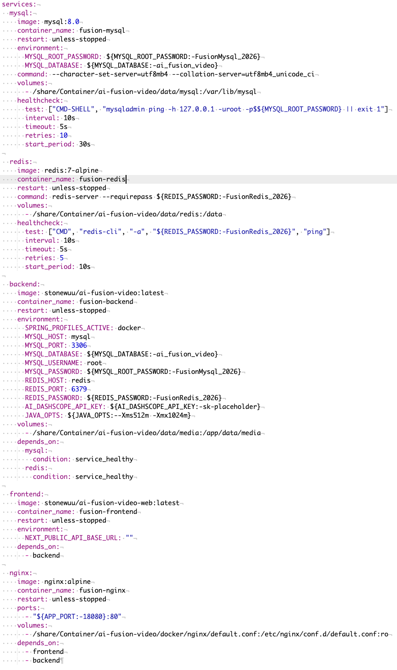Click the MYSQL_PASSWORD key

pos(54,372)
